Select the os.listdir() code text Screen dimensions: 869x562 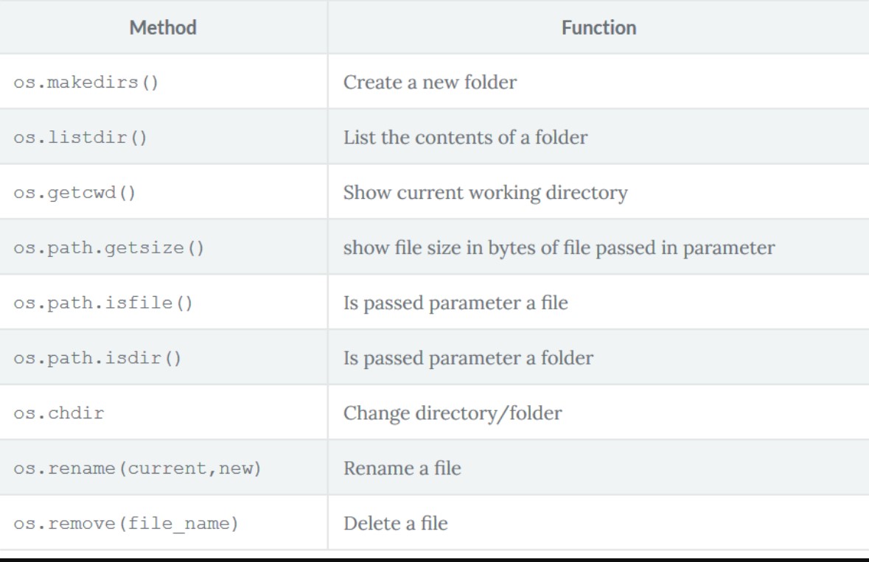click(x=80, y=137)
